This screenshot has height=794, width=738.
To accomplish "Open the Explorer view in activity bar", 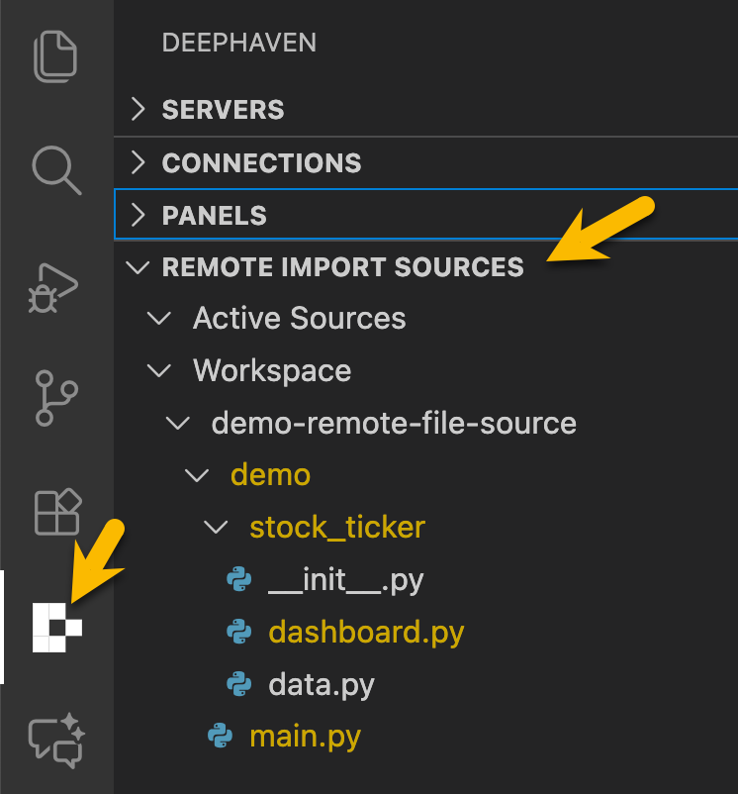I will [x=56, y=56].
